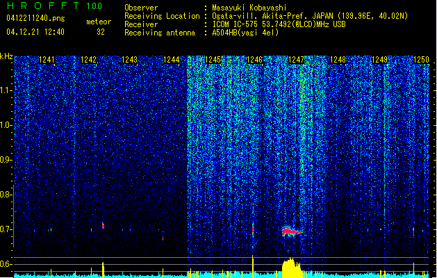Click the meteor count value 32

click(x=101, y=32)
